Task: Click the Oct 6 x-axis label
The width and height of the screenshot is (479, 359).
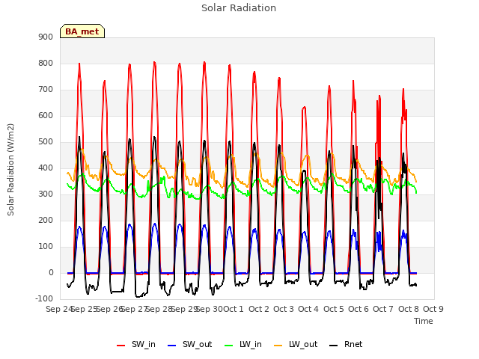Action: pos(359,309)
